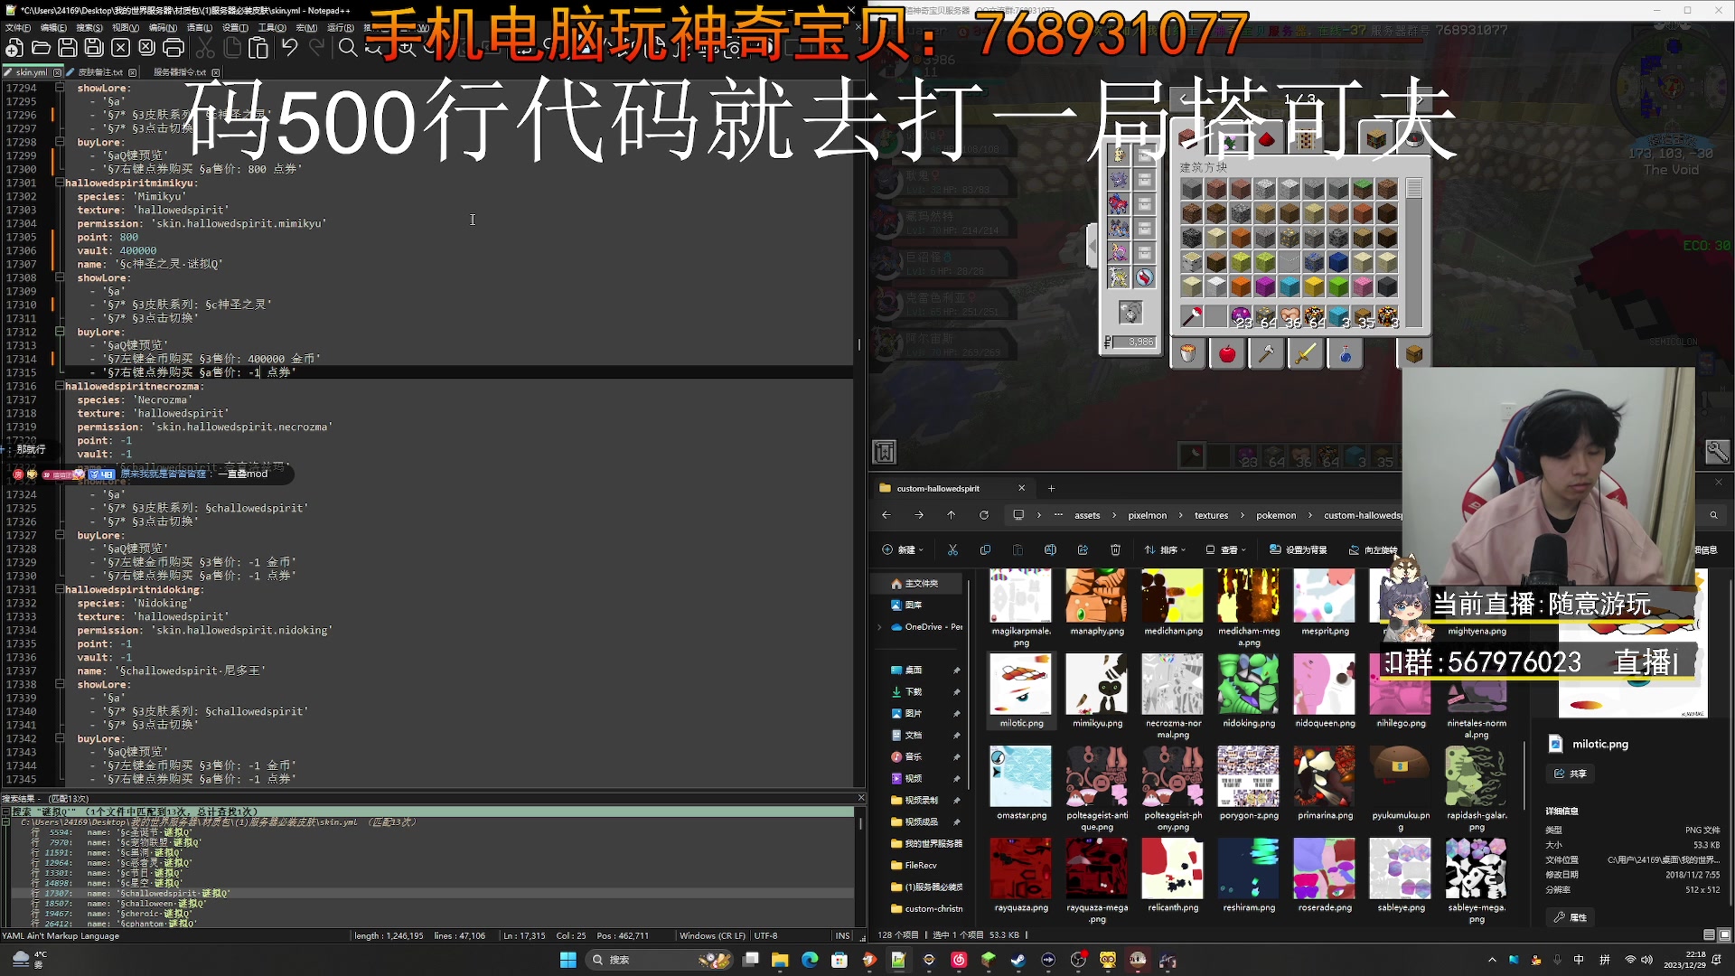1735x976 pixels.
Task: Add a new tab in File Explorer
Action: 1051,488
